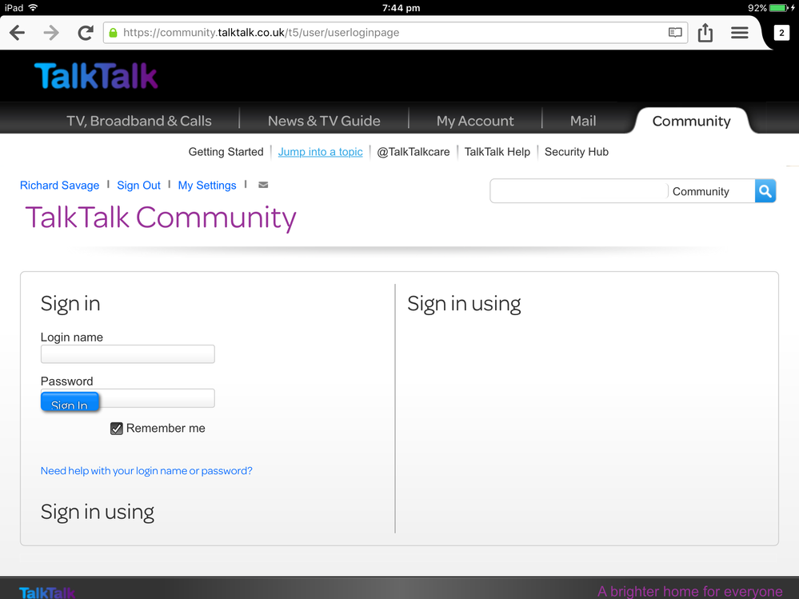Visit the Security Hub link

coord(577,152)
